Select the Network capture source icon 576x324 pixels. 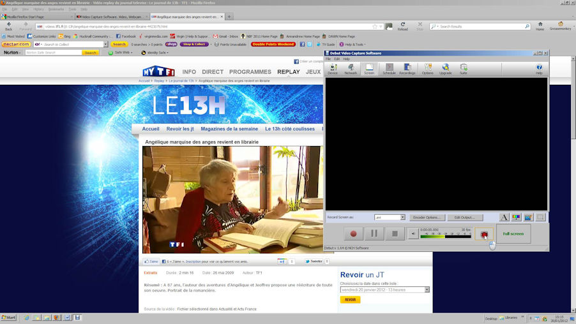[351, 69]
